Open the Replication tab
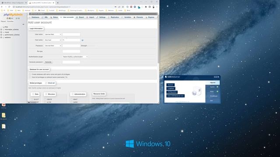 coord(114,17)
